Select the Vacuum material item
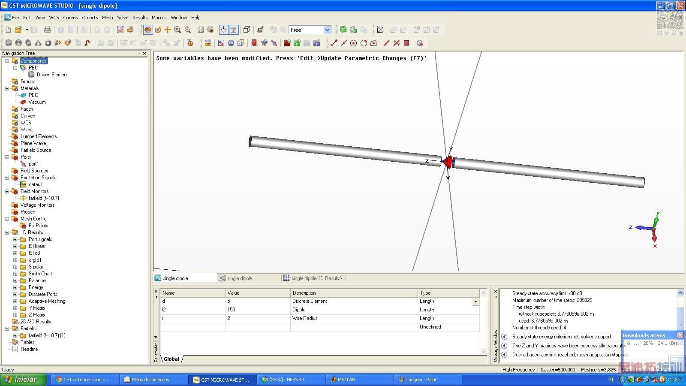This screenshot has height=386, width=686. 37,102
